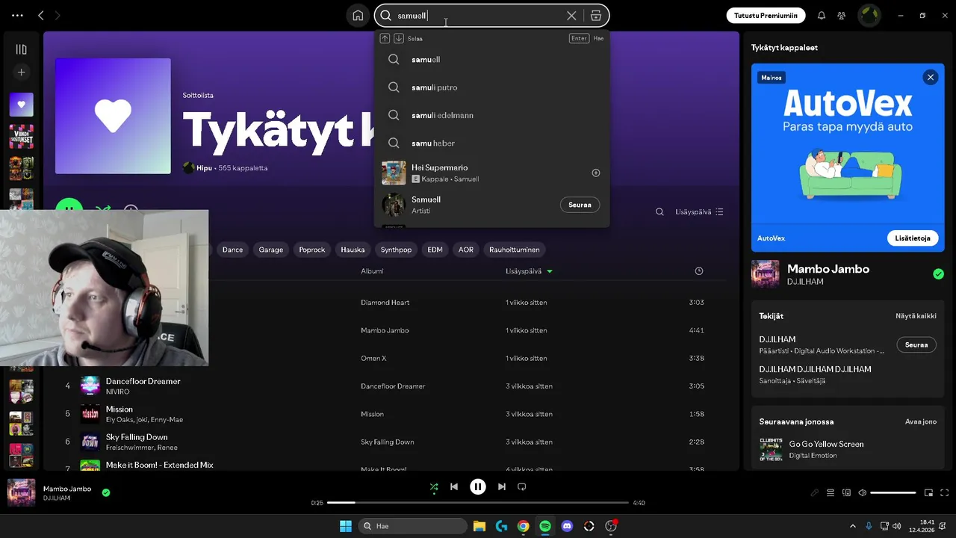
Task: Filter playlist by Dance genre
Action: (232, 250)
